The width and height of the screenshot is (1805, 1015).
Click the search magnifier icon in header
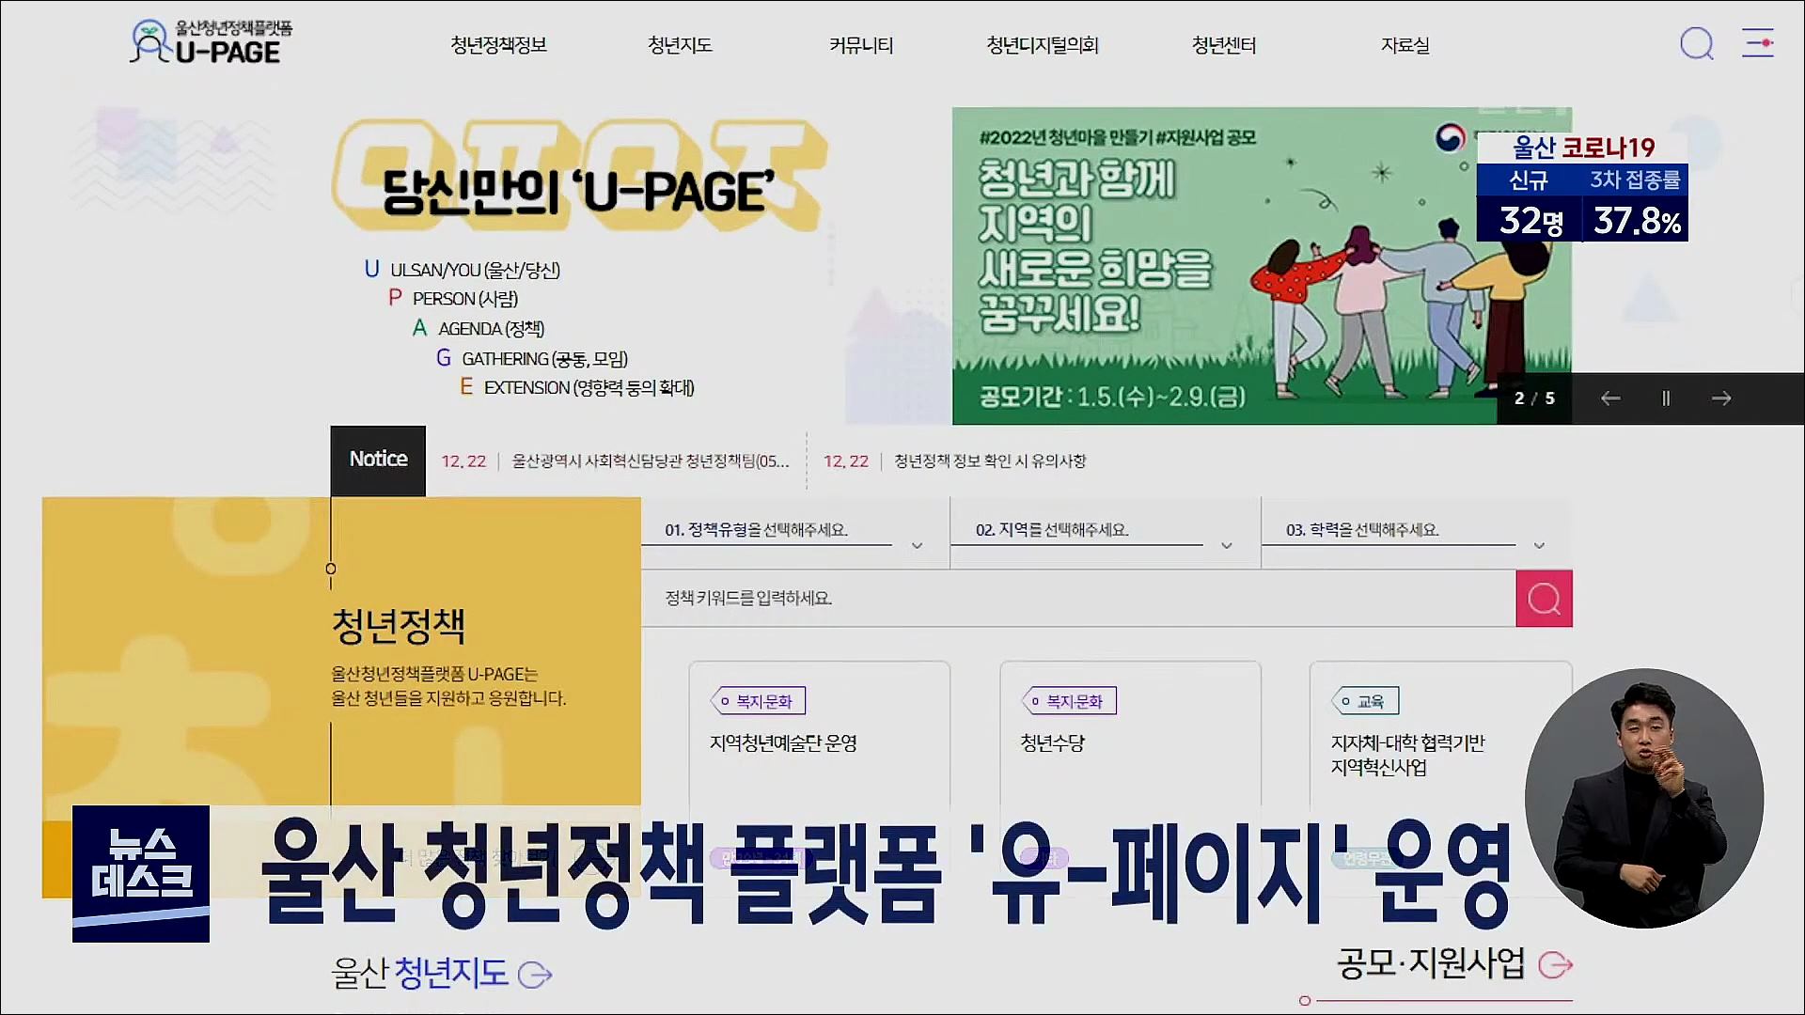point(1696,44)
